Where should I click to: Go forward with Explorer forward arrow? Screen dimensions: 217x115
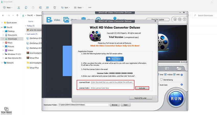(x=9, y=15)
